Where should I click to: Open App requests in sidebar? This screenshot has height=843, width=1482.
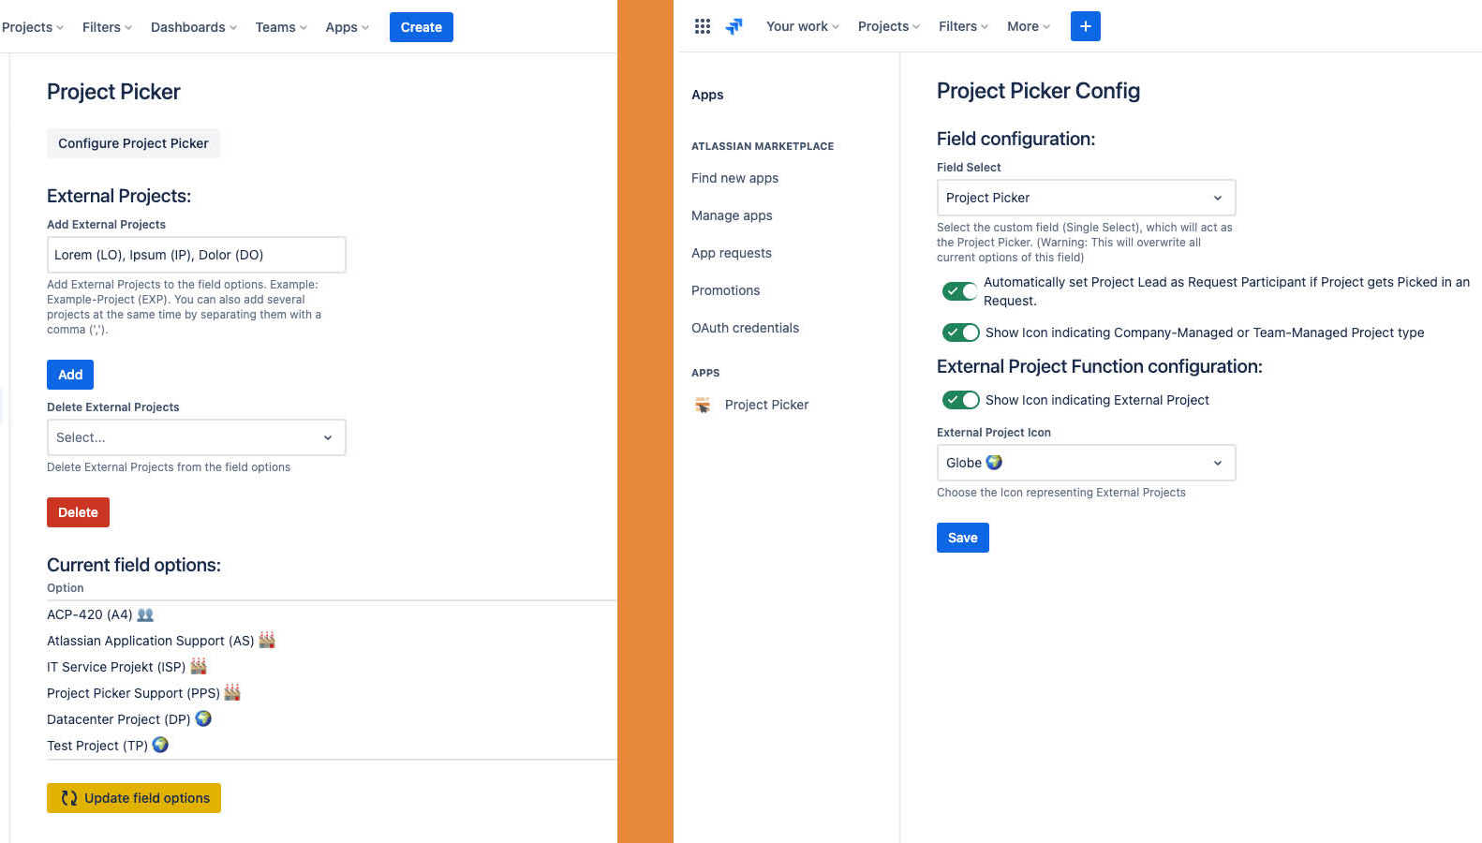click(732, 253)
